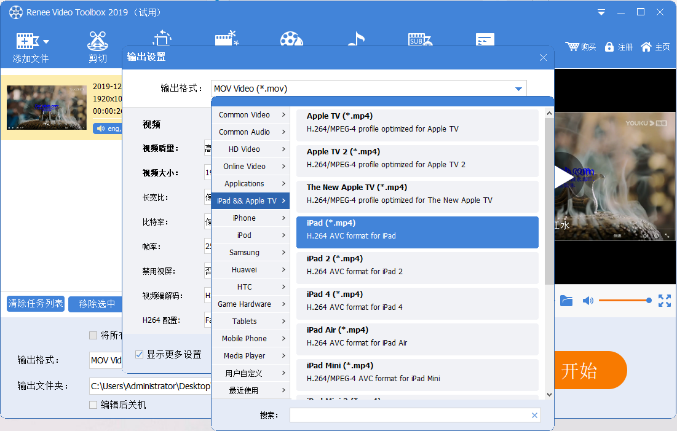
Task: Click the Add File (添加文件) toolbar icon
Action: point(27,41)
